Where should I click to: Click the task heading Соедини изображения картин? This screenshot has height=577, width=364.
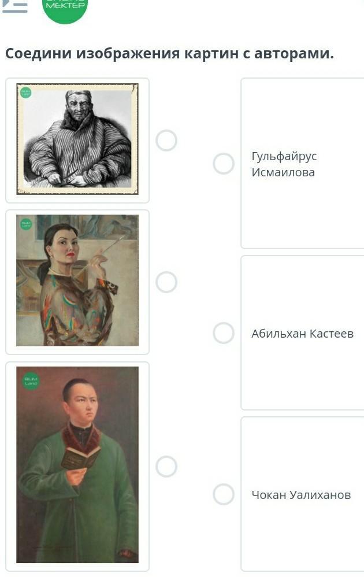[169, 53]
